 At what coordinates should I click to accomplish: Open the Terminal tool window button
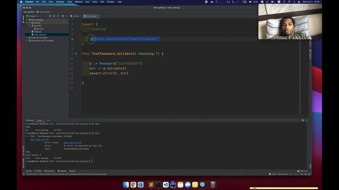point(62,171)
